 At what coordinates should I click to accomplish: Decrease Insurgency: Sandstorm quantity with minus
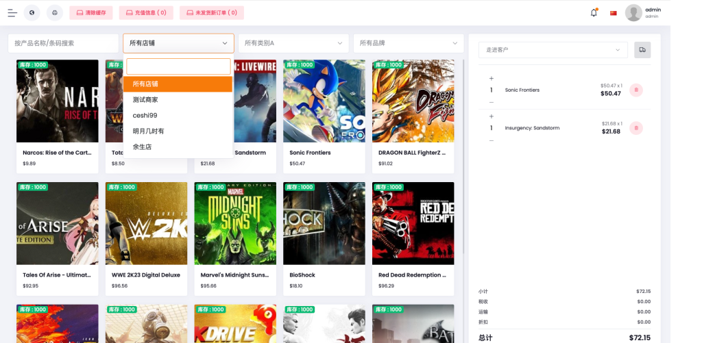tap(491, 140)
